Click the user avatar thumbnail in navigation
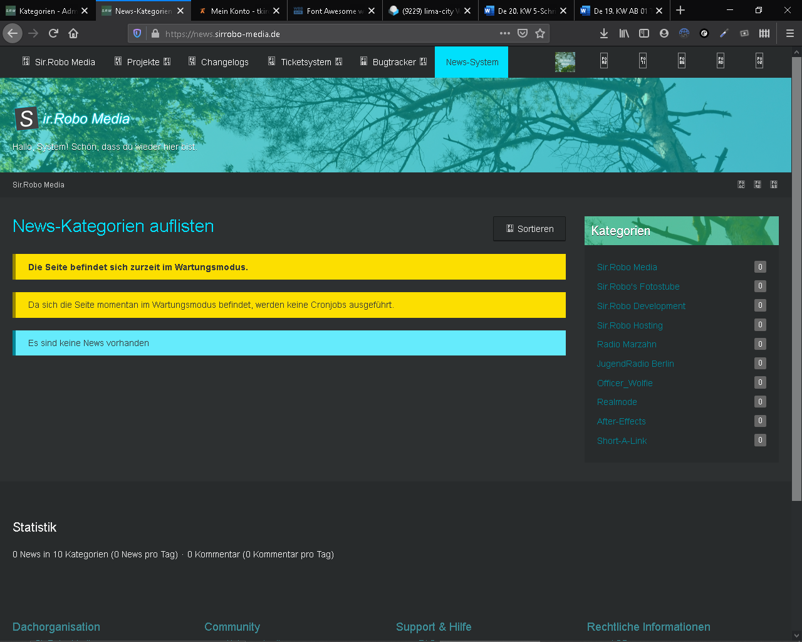Image resolution: width=802 pixels, height=642 pixels. tap(565, 62)
